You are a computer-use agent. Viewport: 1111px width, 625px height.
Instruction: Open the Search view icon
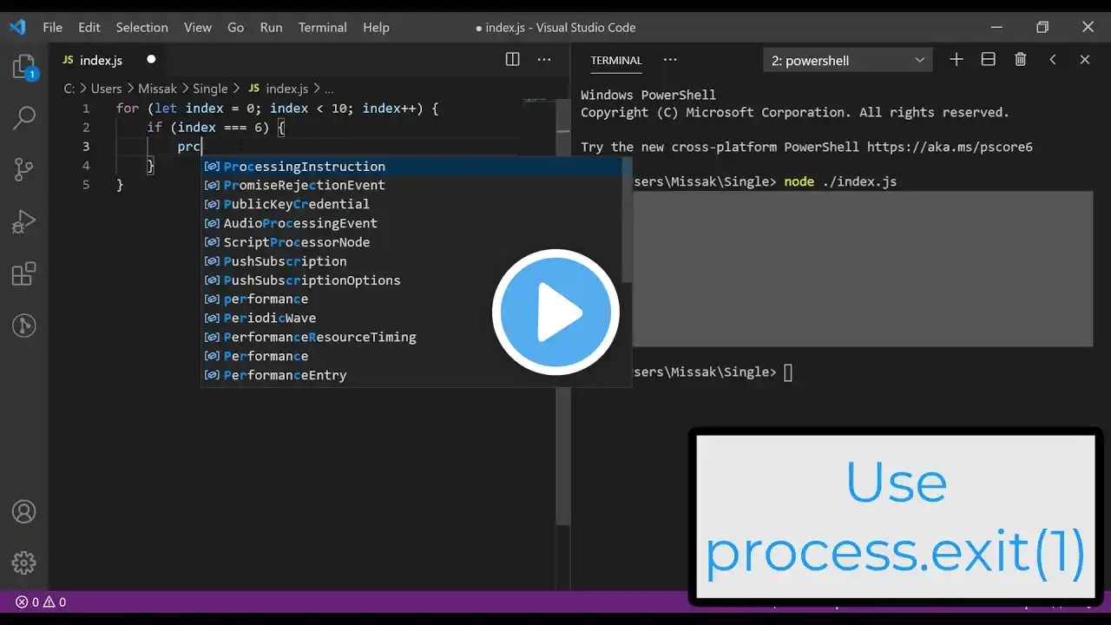pos(24,118)
